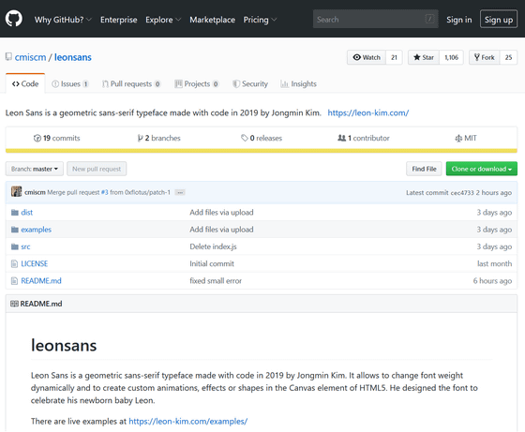
Task: Open the leon-kim.com/examples/ live examples link
Action: click(188, 422)
